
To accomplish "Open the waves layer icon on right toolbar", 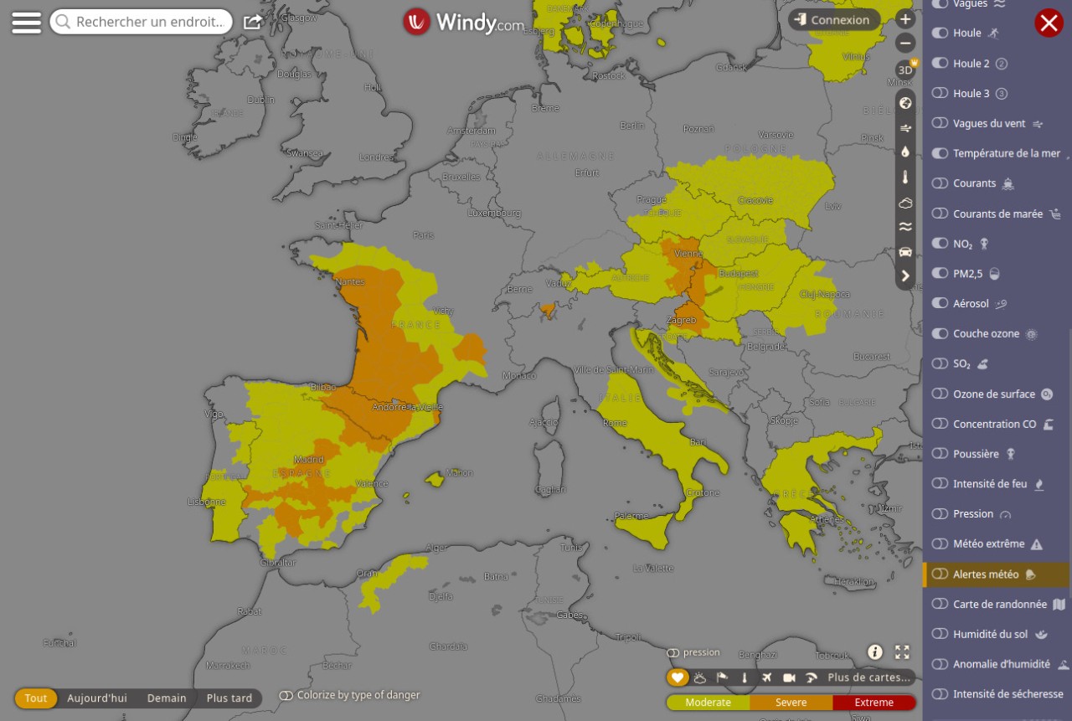I will point(905,225).
